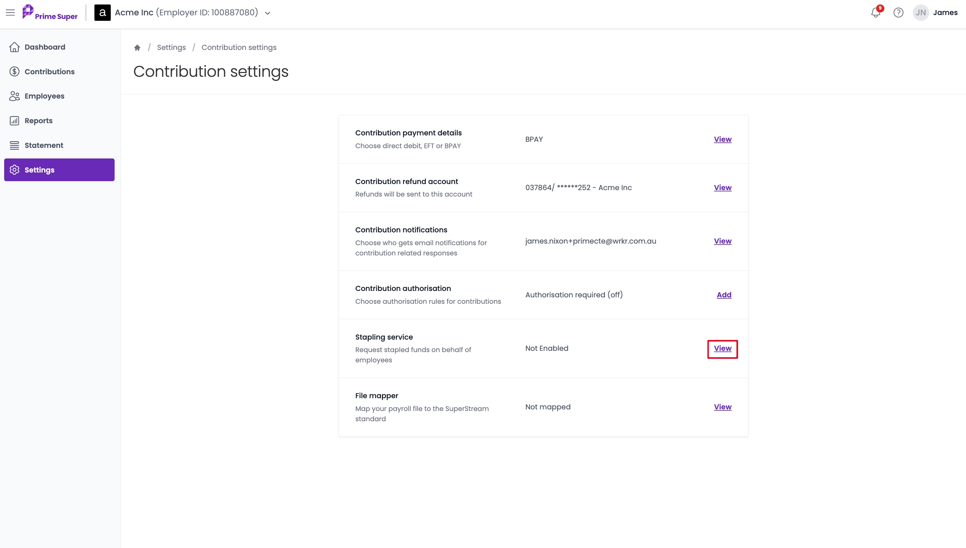
Task: Click the home icon in the breadcrumb
Action: pos(137,47)
